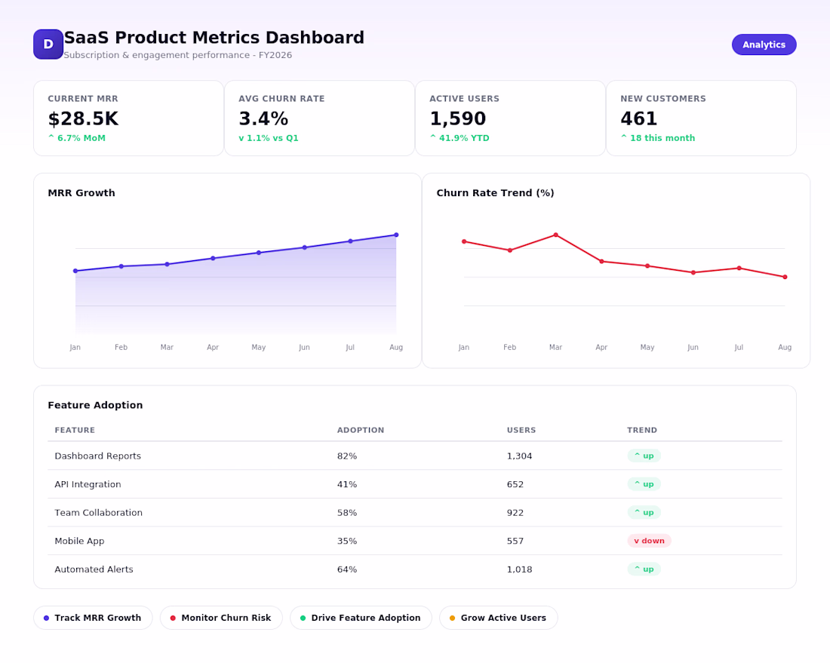Viewport: 830px width, 663px height.
Task: Select the Automated Alerts row name
Action: 94,569
